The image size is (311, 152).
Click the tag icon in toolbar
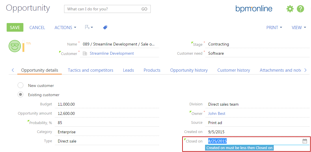tap(105, 27)
